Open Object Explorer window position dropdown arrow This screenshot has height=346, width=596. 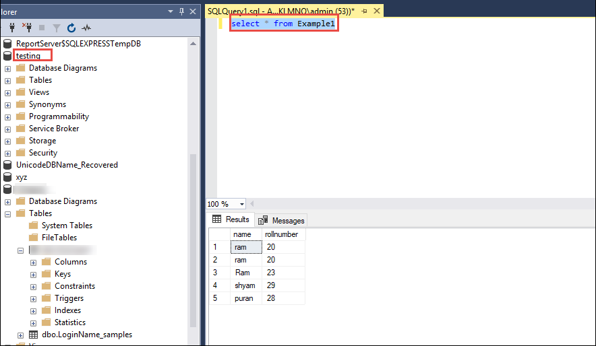(x=171, y=11)
